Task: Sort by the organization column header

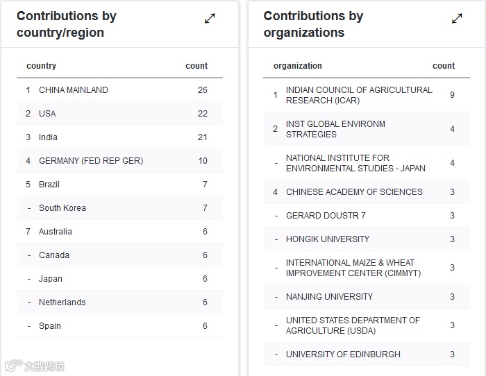Action: pyautogui.click(x=297, y=66)
